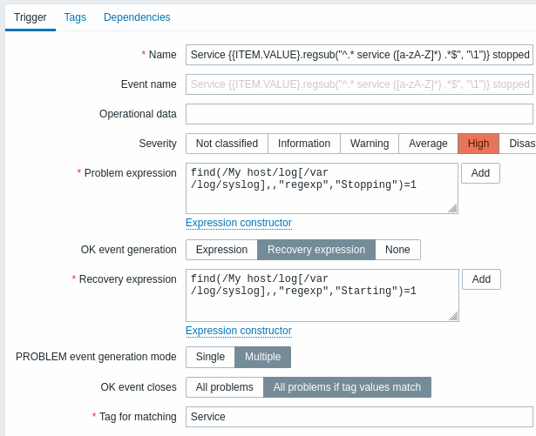Select None for OK event generation
Image resolution: width=536 pixels, height=436 pixels.
coord(397,250)
